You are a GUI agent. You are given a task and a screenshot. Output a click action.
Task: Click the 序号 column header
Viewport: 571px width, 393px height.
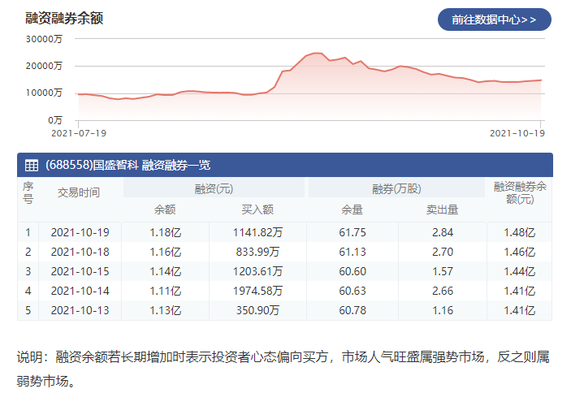click(x=28, y=193)
